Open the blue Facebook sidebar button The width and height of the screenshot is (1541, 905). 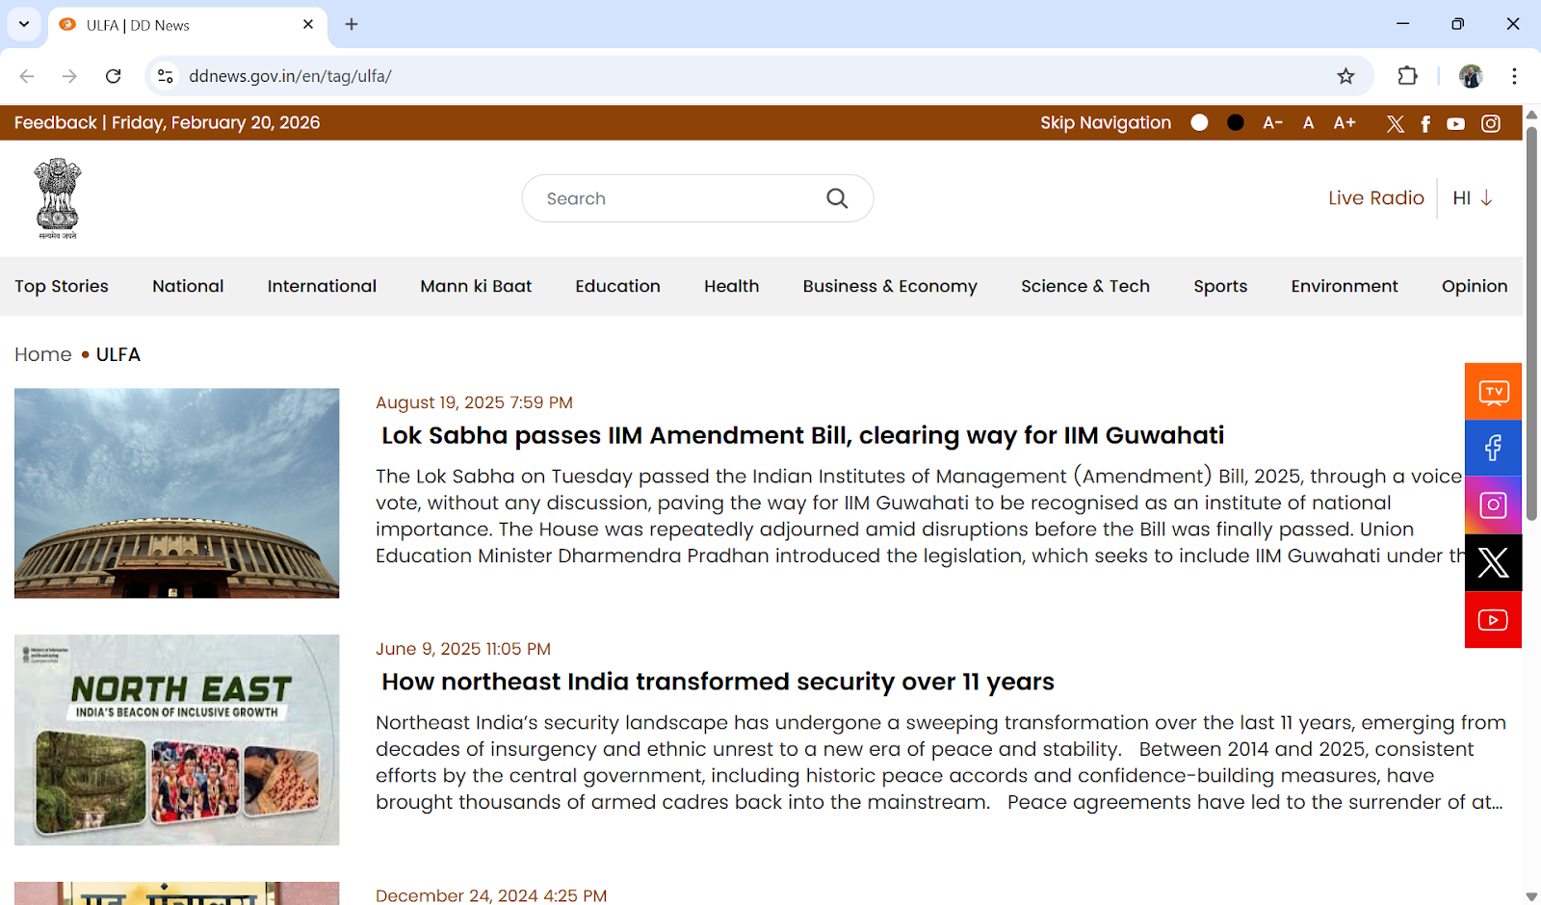(x=1493, y=448)
